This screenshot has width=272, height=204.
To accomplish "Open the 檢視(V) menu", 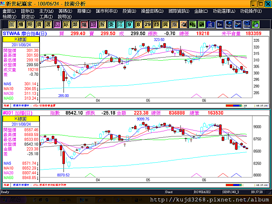I will pos(10,17).
